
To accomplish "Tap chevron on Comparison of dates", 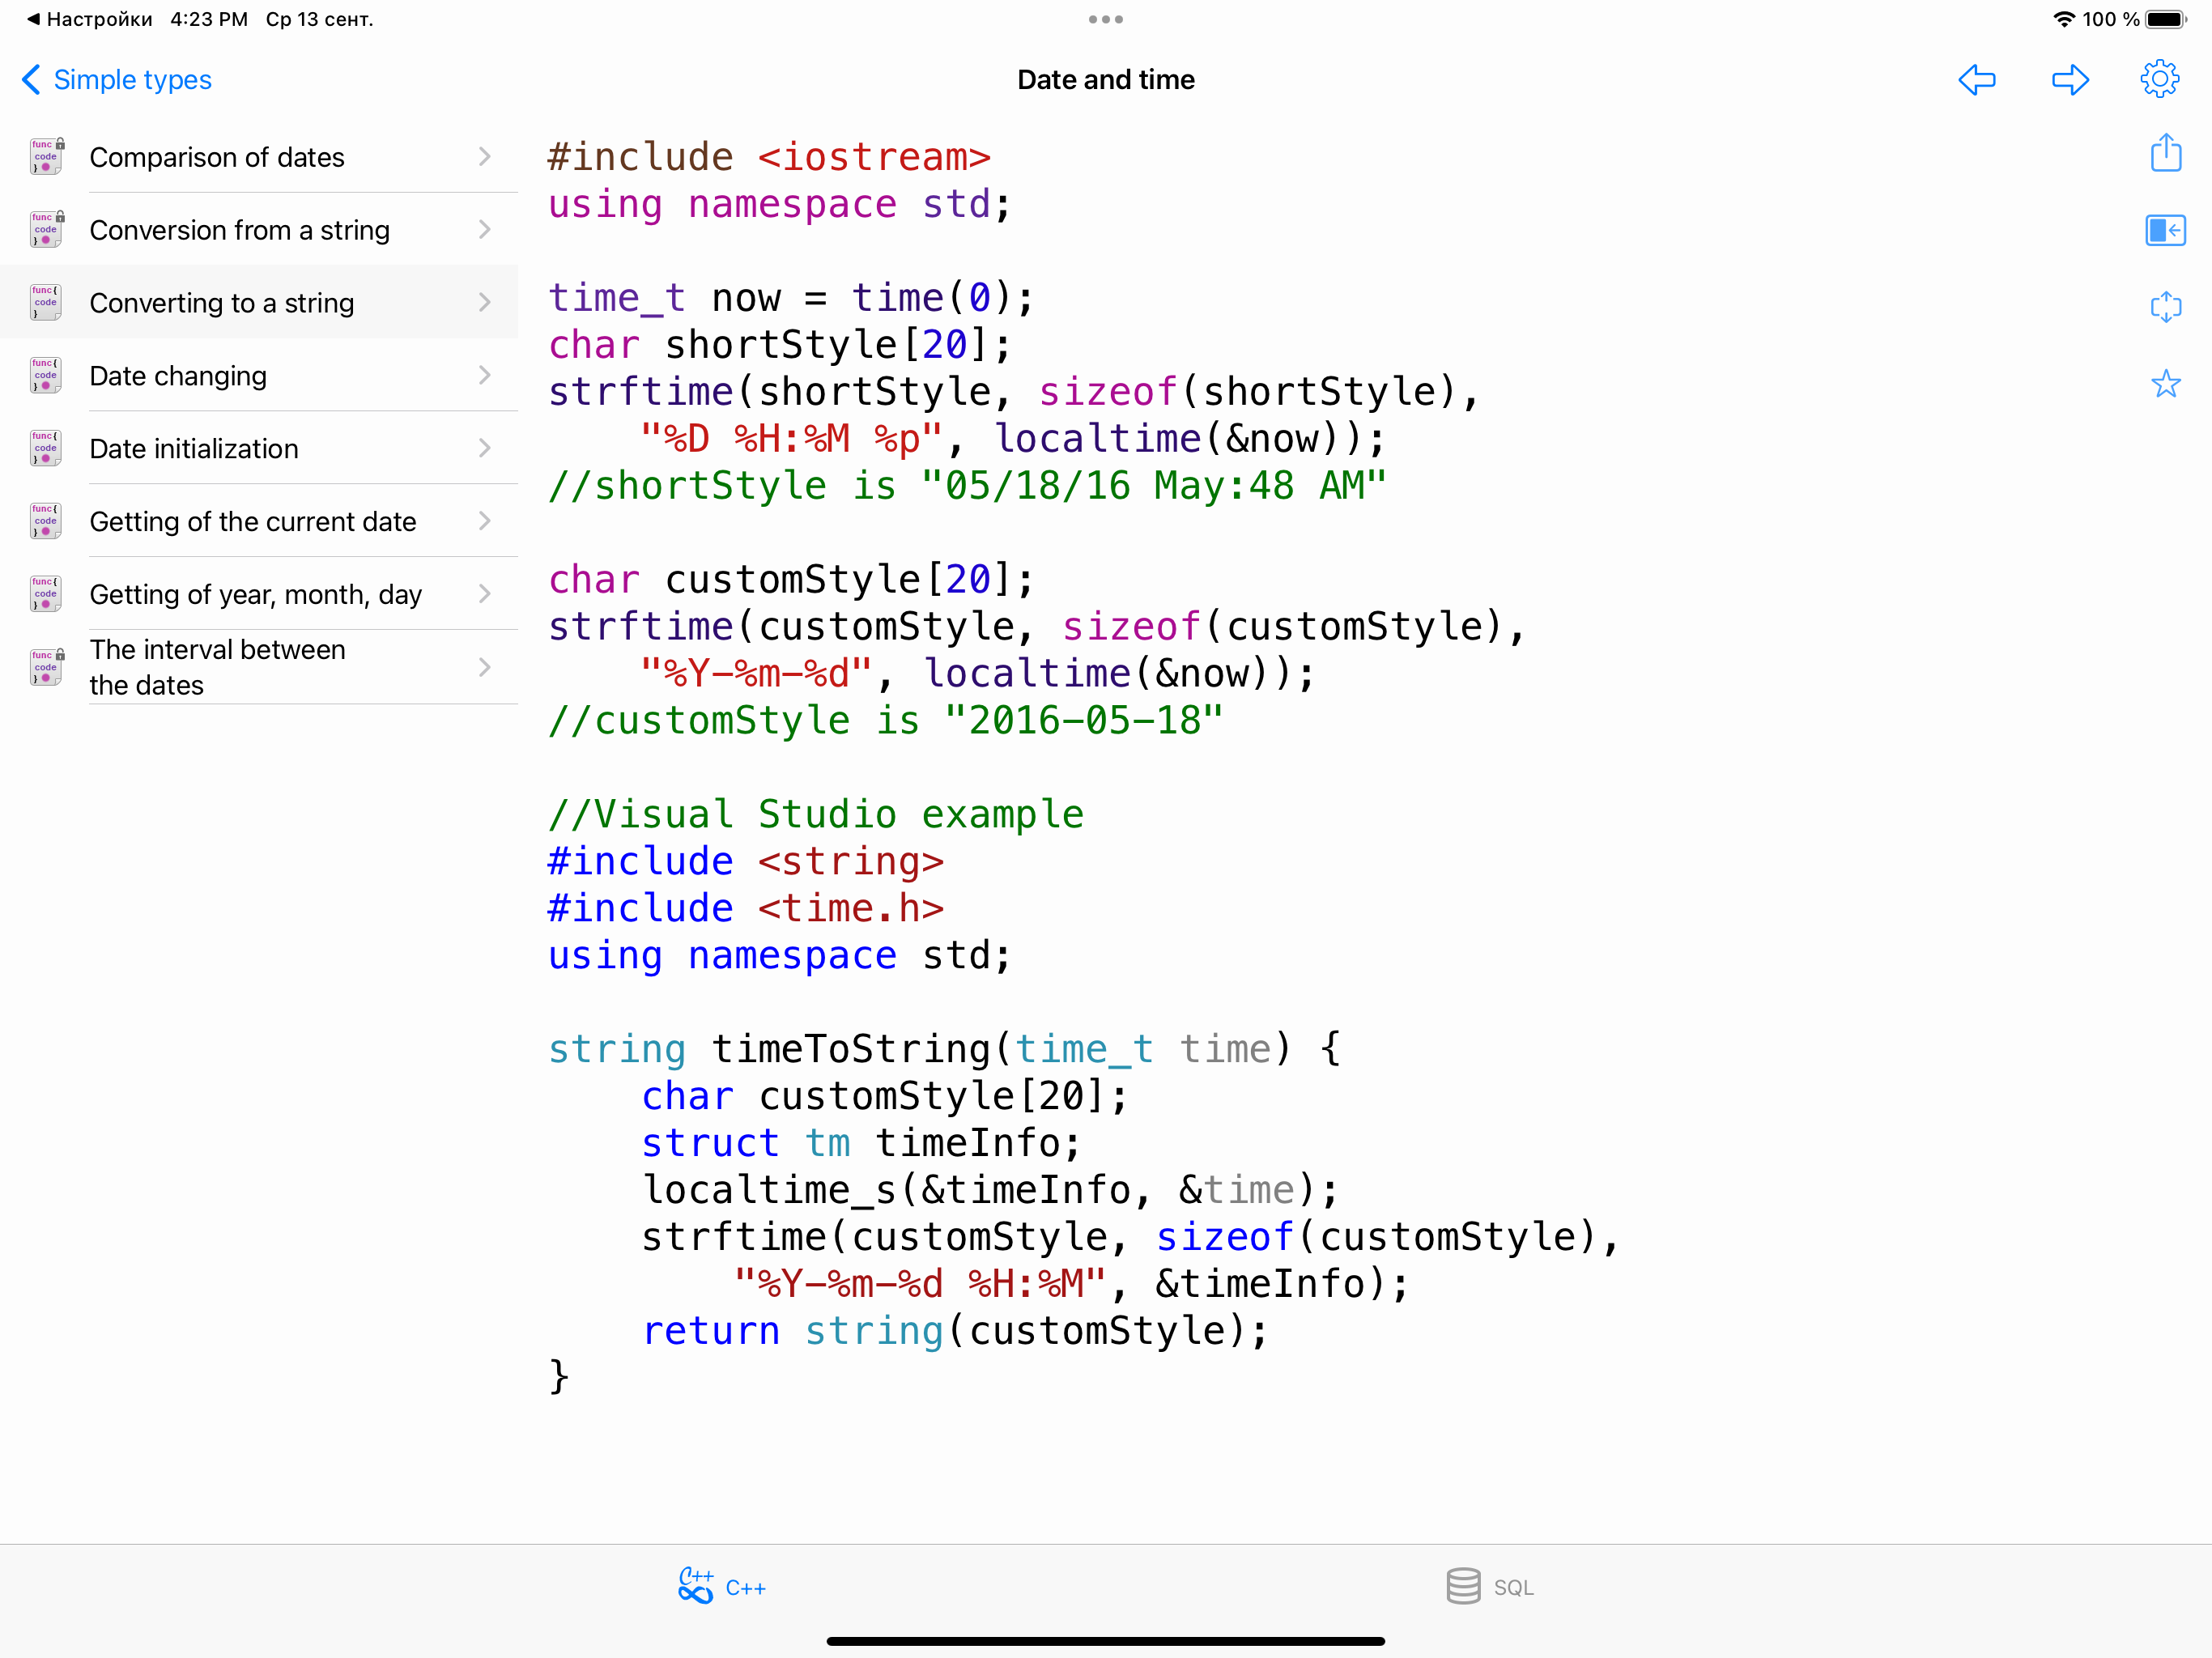I will click(x=485, y=156).
